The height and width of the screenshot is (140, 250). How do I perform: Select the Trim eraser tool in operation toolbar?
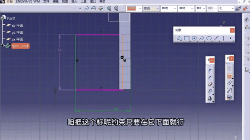coord(210,84)
